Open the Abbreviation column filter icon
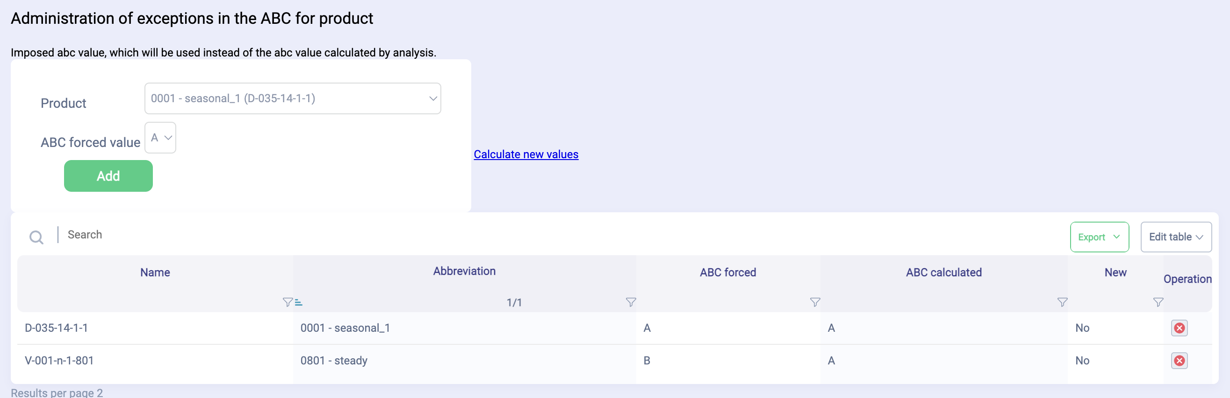This screenshot has width=1230, height=398. tap(631, 302)
